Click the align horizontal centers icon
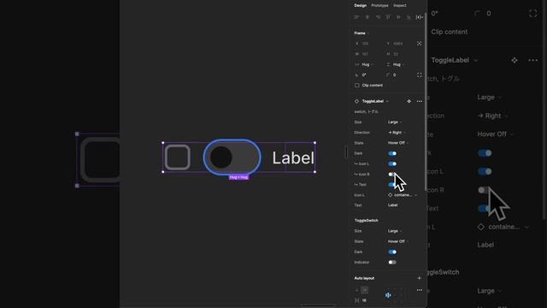This screenshot has width=547, height=308. click(367, 17)
